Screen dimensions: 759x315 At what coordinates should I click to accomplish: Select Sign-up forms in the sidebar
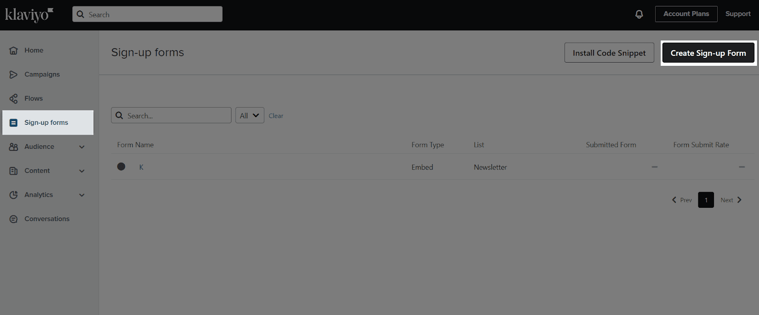click(x=48, y=122)
